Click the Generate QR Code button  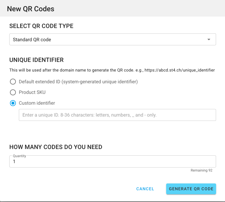point(191,189)
